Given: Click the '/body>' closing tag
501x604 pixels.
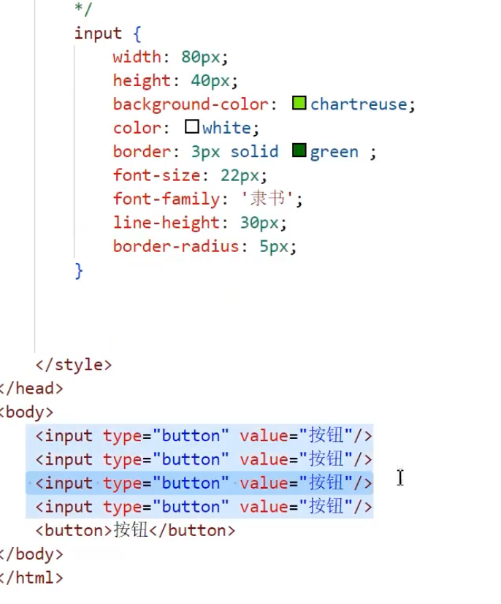Looking at the screenshot, I should tap(31, 554).
